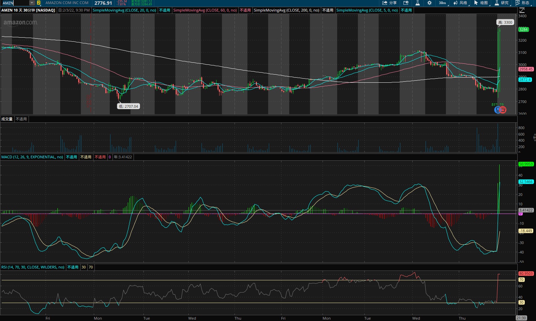Click the 低: 2707.04 low price bubble
Screen dimensions: 536x321
click(128, 106)
